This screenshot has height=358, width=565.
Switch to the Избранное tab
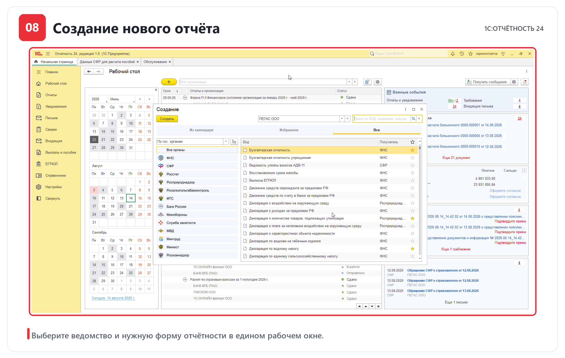tap(289, 130)
